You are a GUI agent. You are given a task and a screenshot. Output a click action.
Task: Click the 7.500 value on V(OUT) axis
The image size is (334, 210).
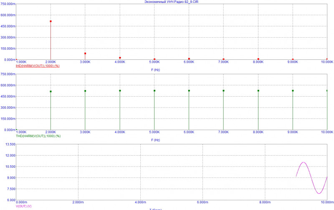click(x=11, y=189)
